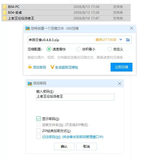Click the 剩余:217.6GB free space text
Screen dimensions: 156x160
(x=106, y=40)
